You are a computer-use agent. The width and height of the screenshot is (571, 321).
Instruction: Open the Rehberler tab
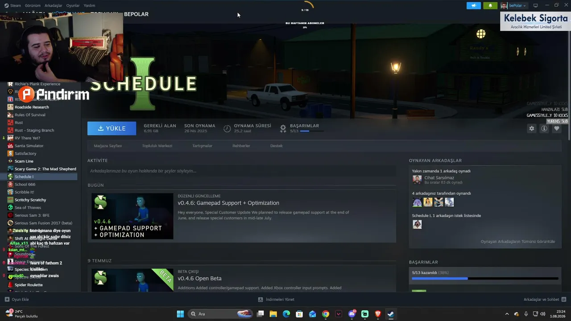click(241, 146)
